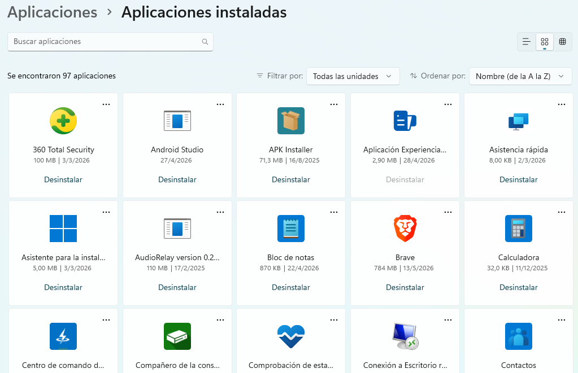Screen dimensions: 578x373
Task: Click the Asistente para la instal... Windows icon
Action: [63, 229]
